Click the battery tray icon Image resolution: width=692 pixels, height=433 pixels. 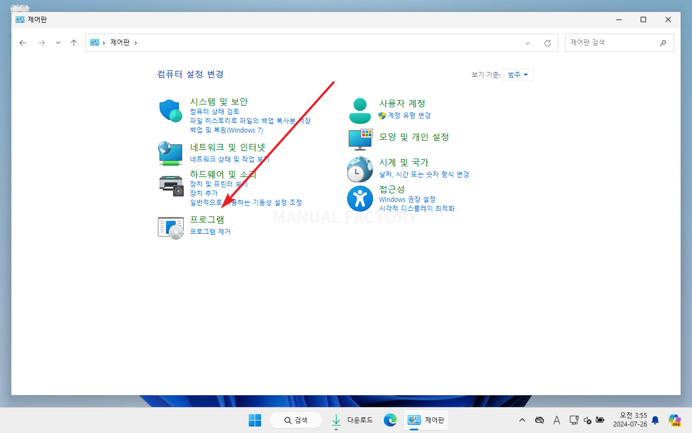pyautogui.click(x=600, y=420)
